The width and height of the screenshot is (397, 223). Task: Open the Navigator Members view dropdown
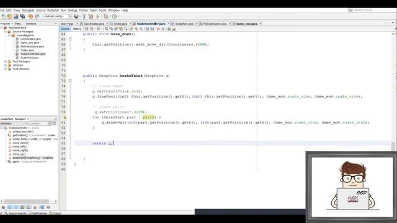click(14, 123)
